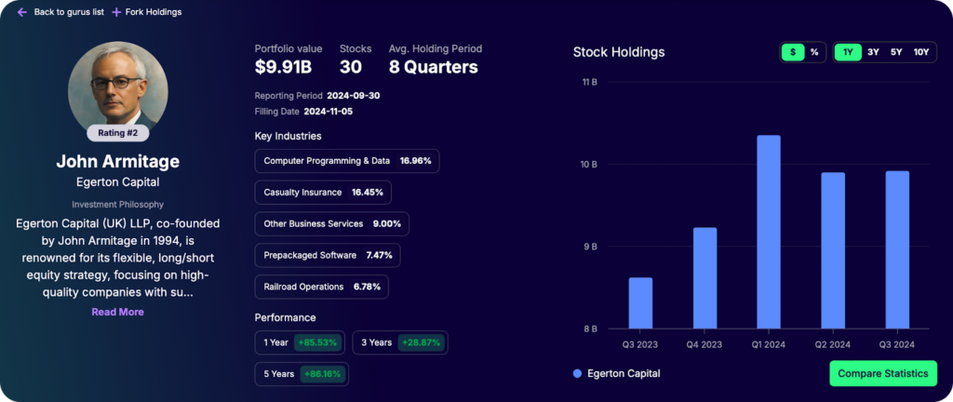Click the 1 Year performance chip
Image resolution: width=953 pixels, height=402 pixels.
click(301, 342)
